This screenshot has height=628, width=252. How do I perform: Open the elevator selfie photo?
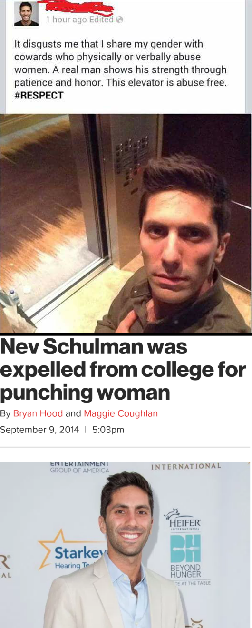pos(126,223)
